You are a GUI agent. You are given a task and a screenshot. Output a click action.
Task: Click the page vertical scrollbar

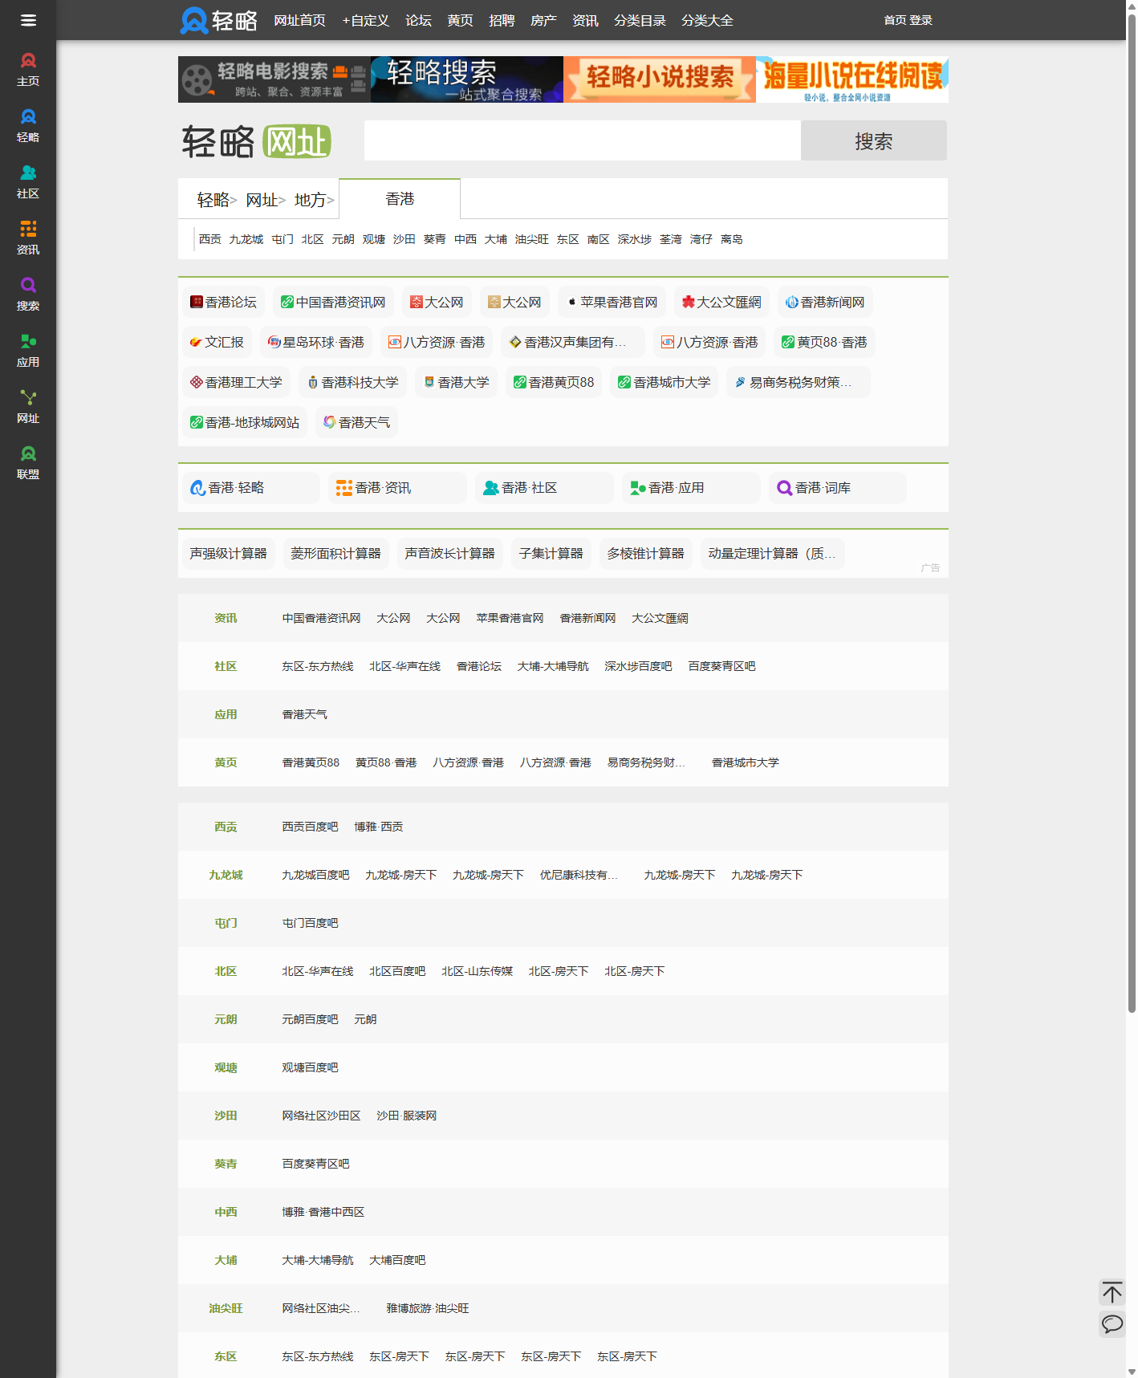click(1132, 514)
